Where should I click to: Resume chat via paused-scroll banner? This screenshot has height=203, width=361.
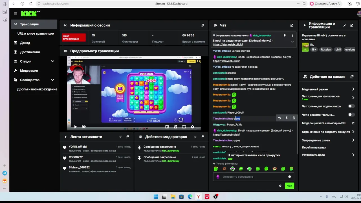(254, 155)
